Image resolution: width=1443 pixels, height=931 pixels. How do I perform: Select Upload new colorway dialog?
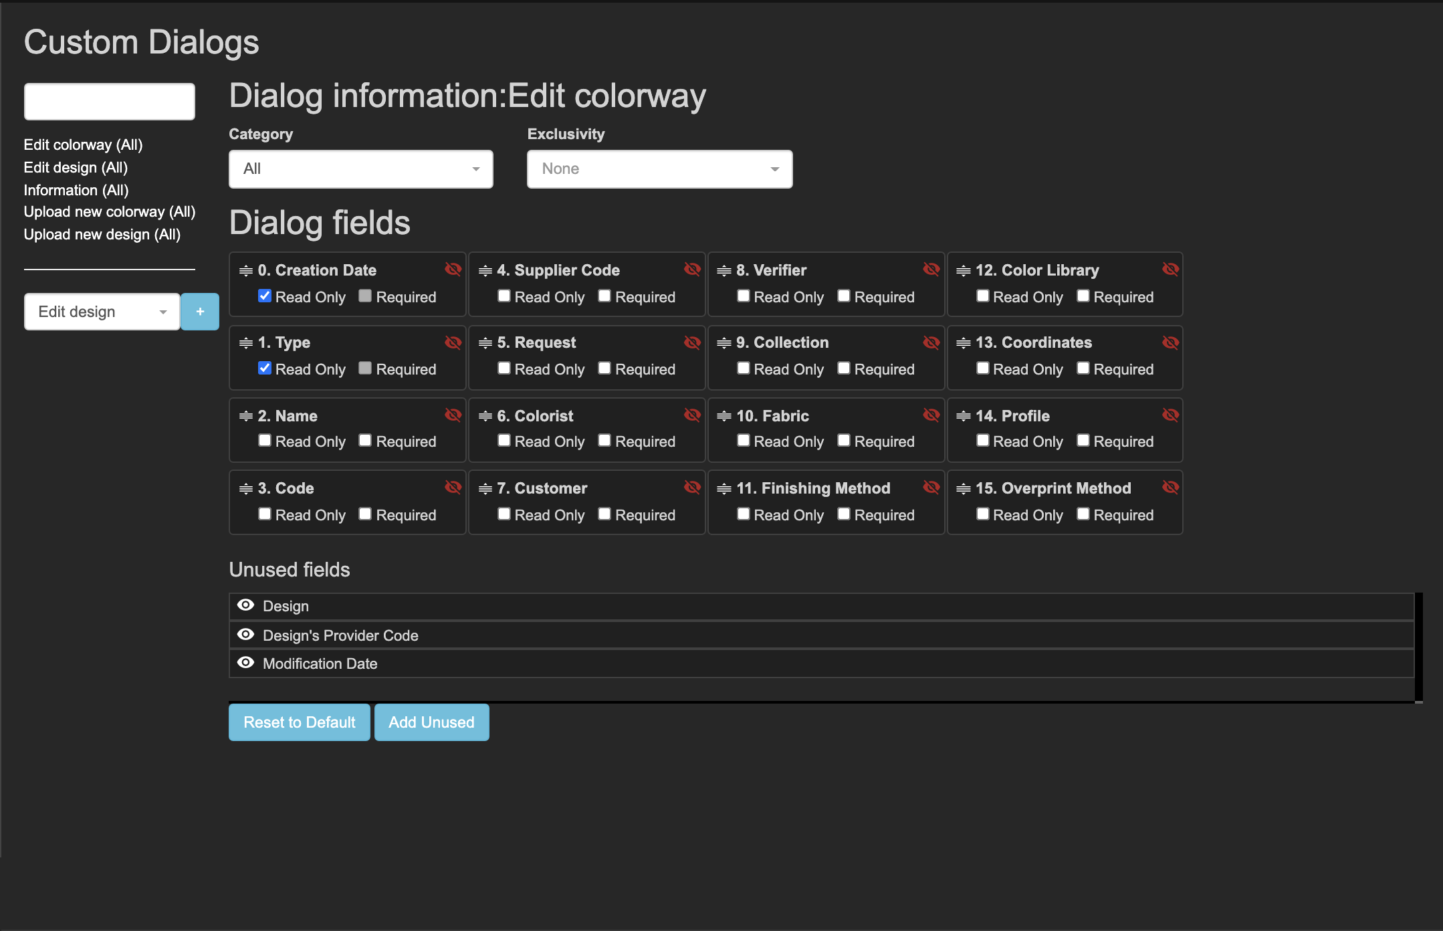pyautogui.click(x=110, y=212)
